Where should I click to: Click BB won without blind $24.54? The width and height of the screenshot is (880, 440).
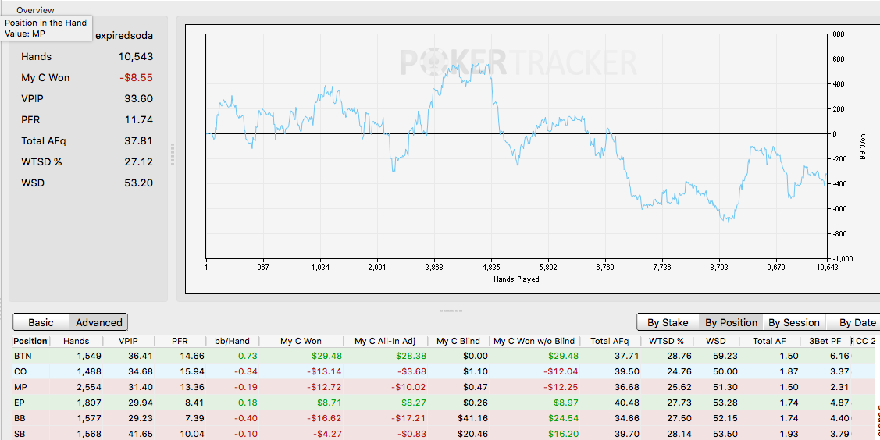[564, 418]
